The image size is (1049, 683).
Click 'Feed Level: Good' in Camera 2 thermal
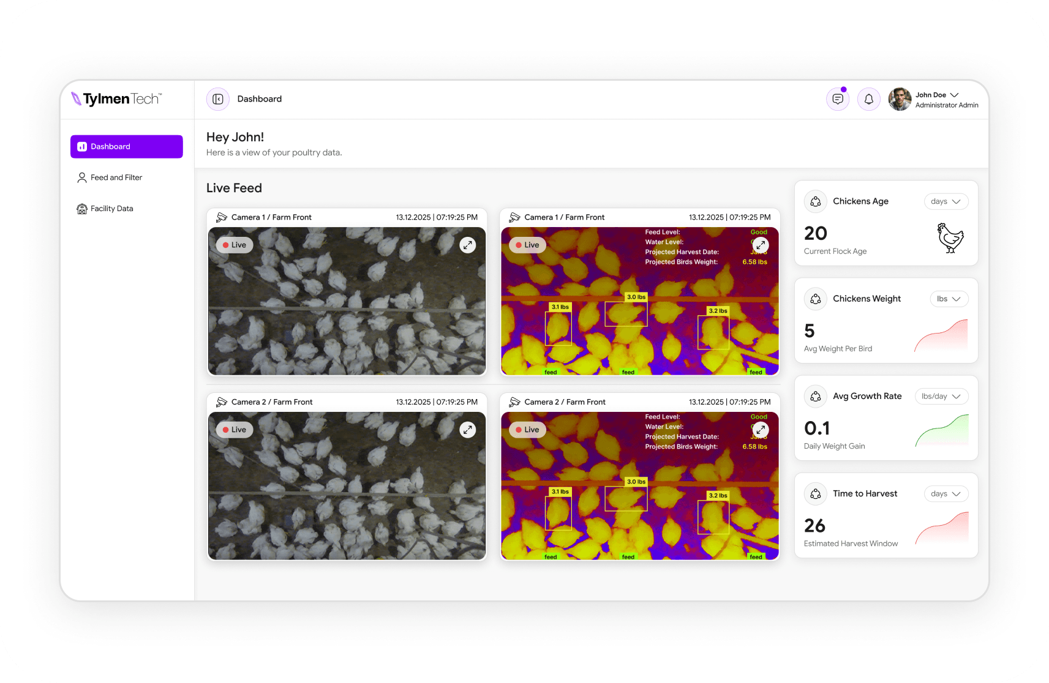point(706,417)
